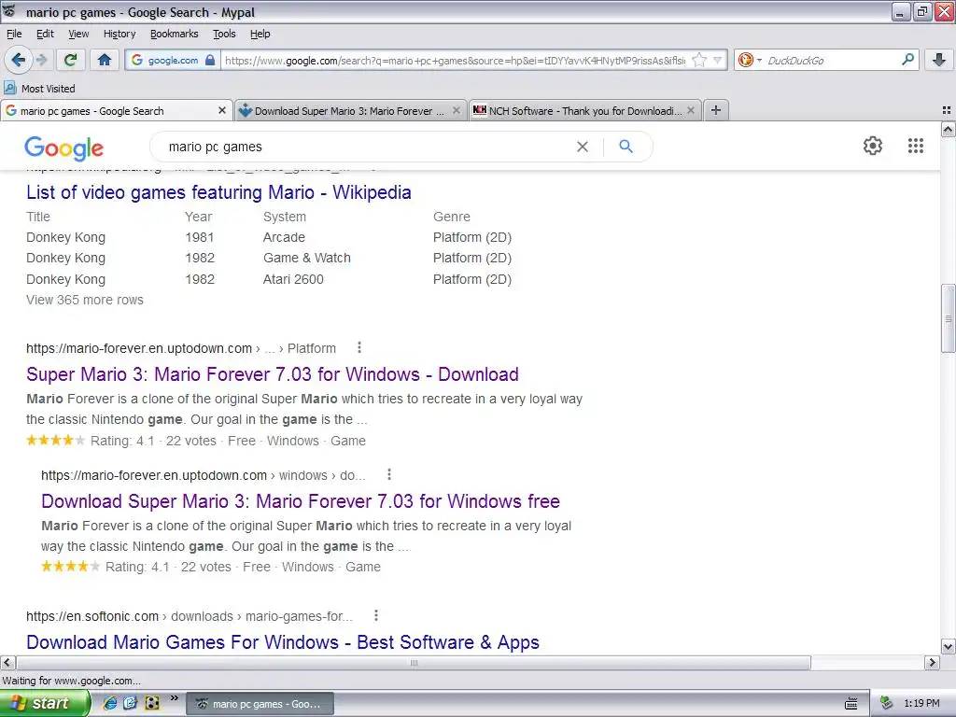This screenshot has width=956, height=717.
Task: Show the list all tabs button
Action: coord(947,110)
